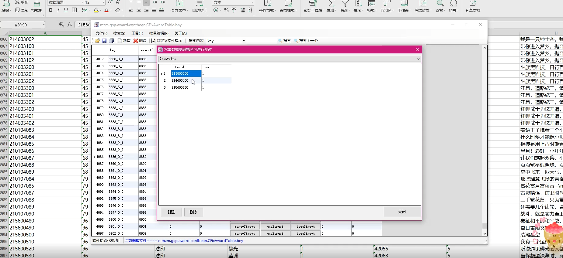
Task: Click key cell 8900_0_0 in editor table
Action: coord(123,219)
